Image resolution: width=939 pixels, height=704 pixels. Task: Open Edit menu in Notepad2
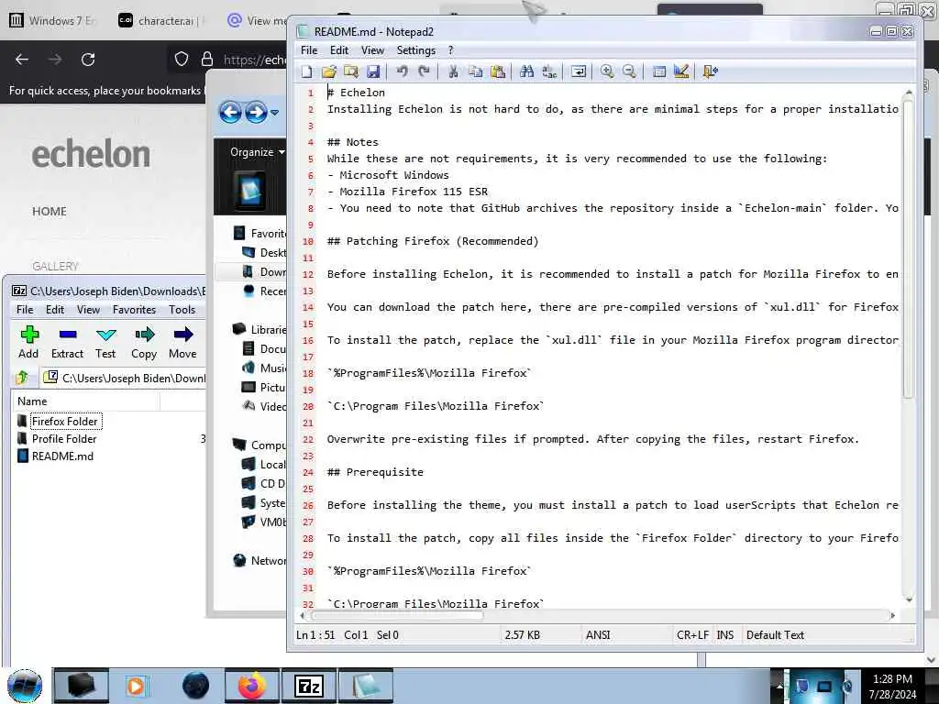click(x=339, y=50)
